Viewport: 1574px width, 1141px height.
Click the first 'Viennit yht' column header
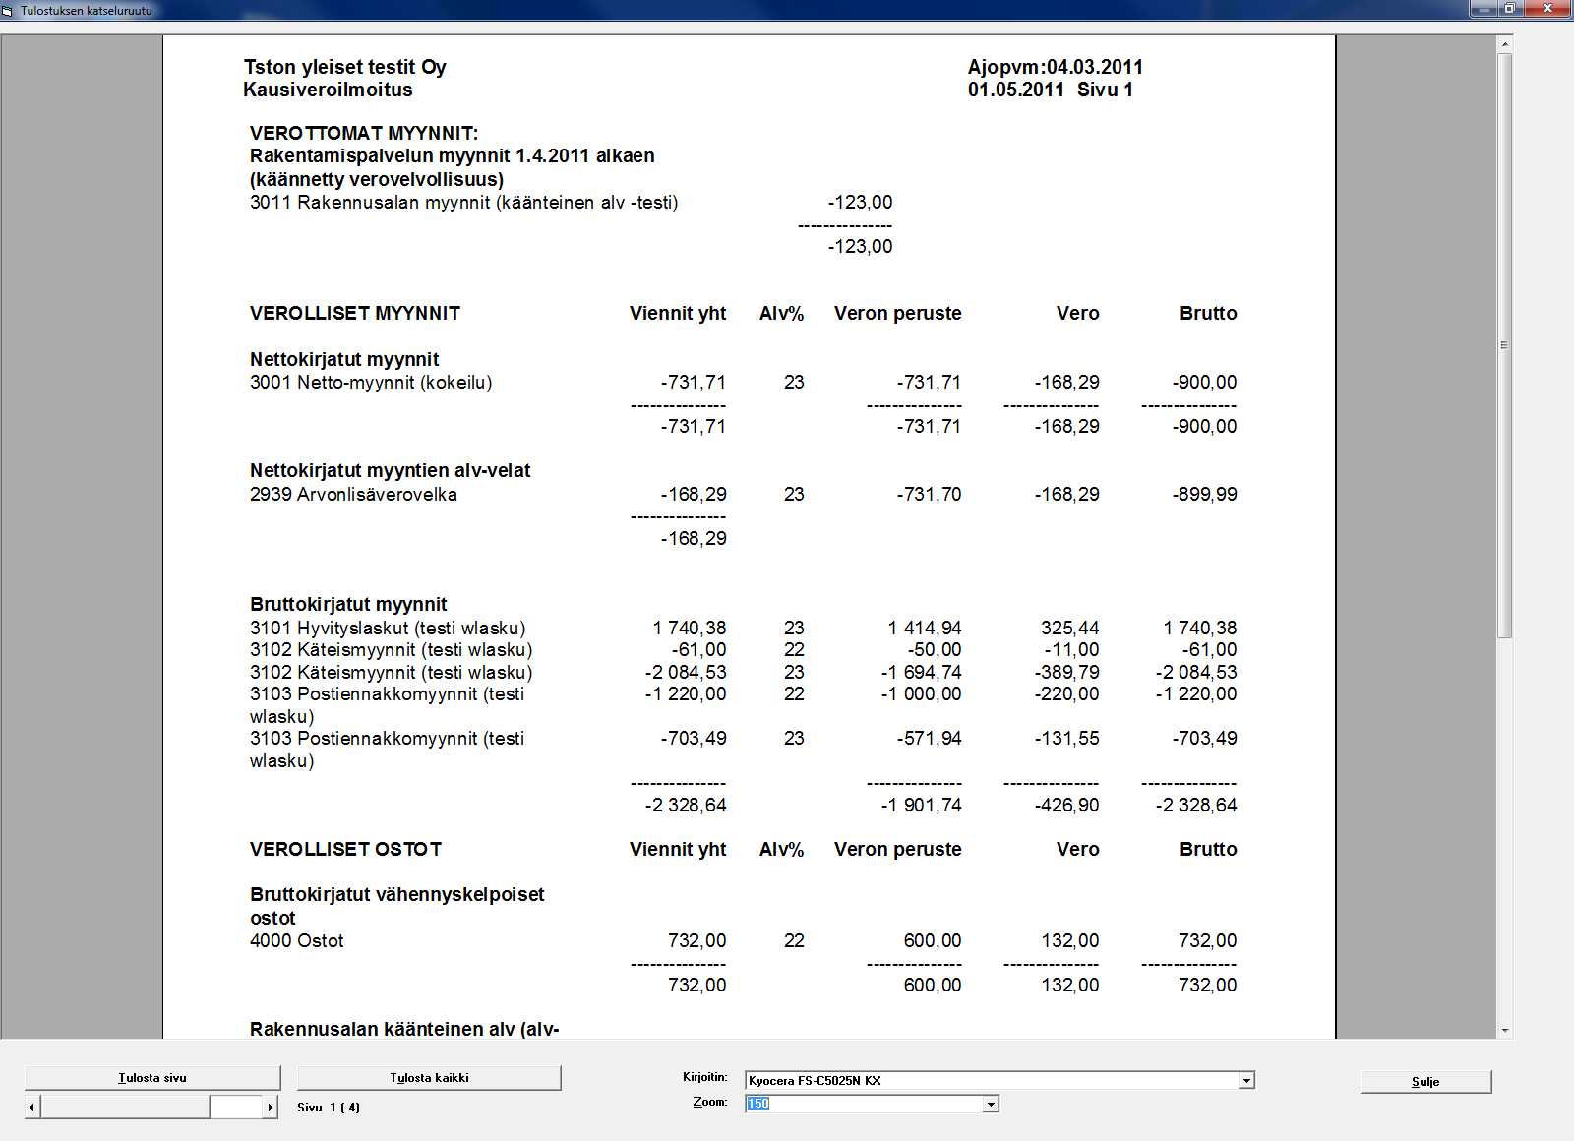678,313
